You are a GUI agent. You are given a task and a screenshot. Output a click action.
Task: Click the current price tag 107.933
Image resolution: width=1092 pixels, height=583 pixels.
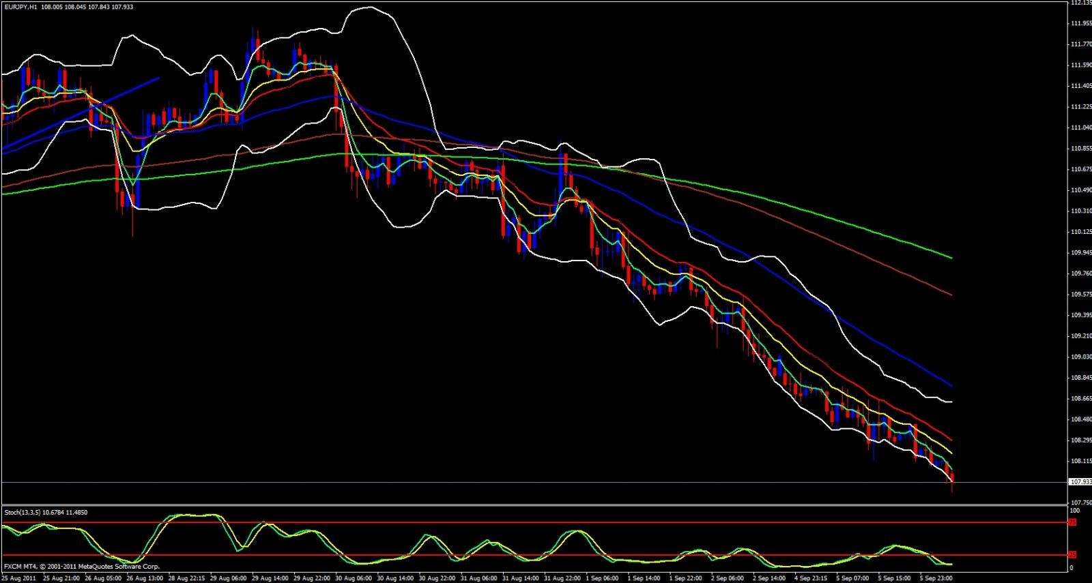coord(1079,481)
